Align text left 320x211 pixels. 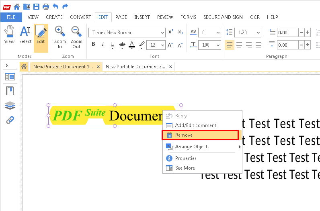point(230,45)
